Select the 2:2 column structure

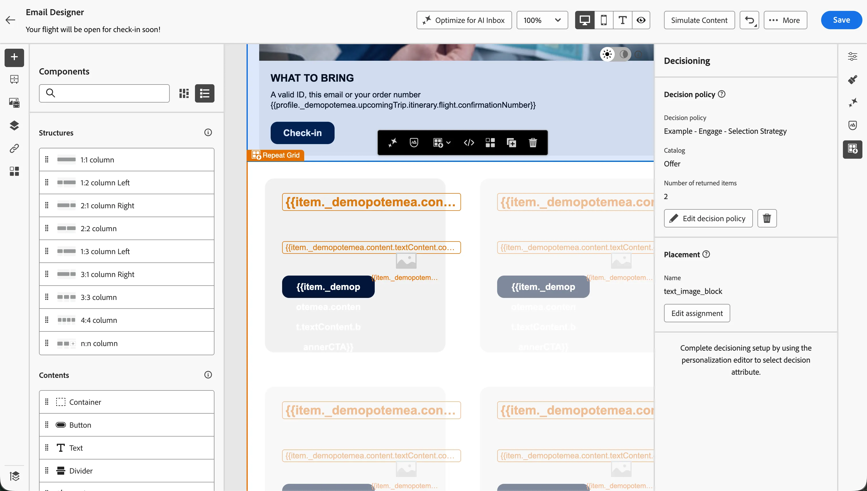tap(126, 229)
